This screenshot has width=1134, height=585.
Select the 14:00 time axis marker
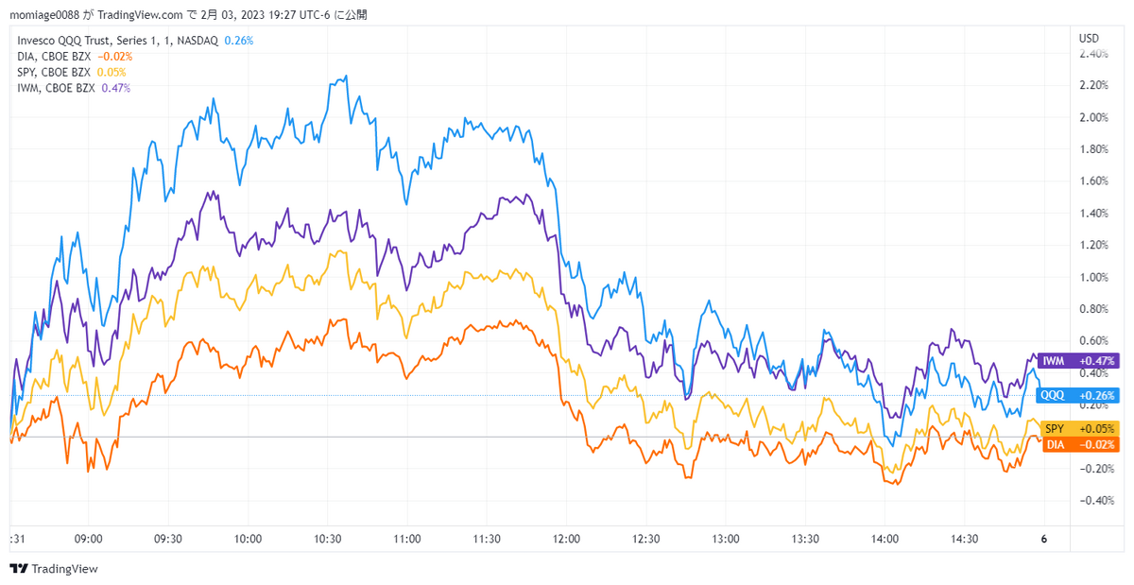[885, 539]
